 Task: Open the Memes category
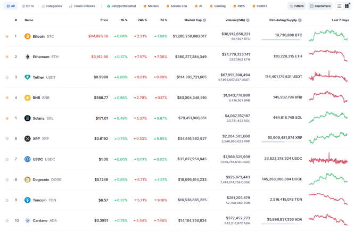click(x=151, y=6)
